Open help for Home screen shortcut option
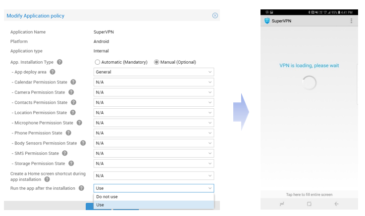 tap(47, 179)
